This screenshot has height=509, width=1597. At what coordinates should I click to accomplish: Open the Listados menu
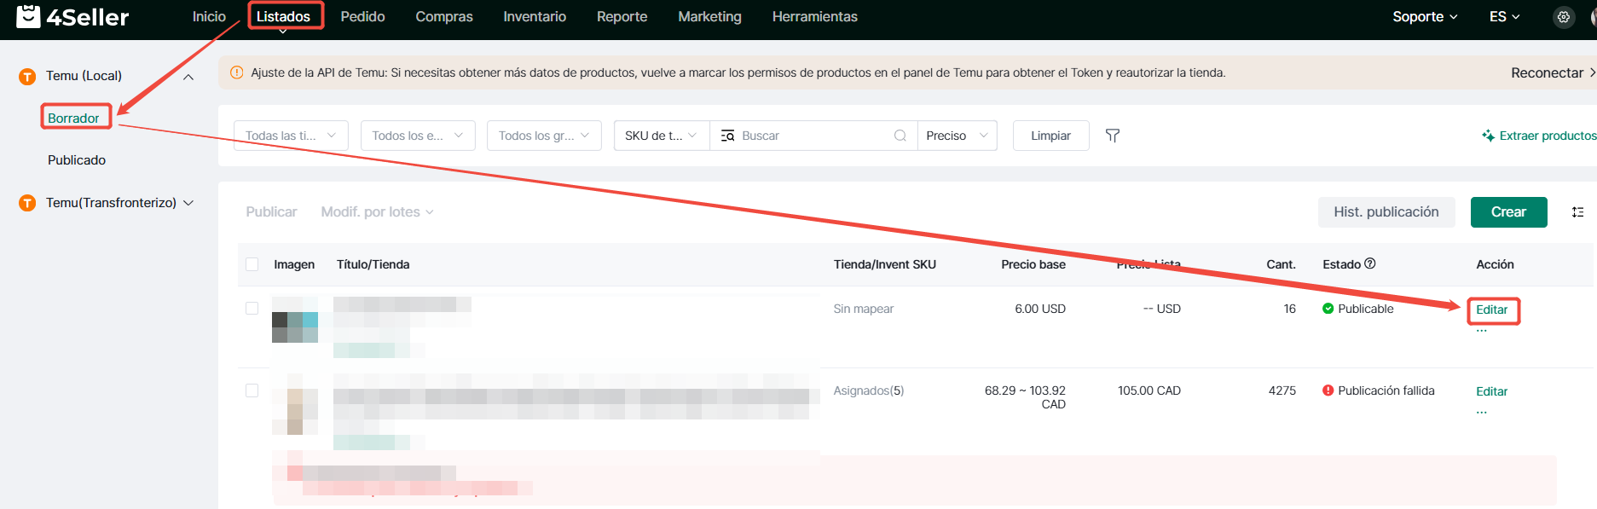click(284, 16)
